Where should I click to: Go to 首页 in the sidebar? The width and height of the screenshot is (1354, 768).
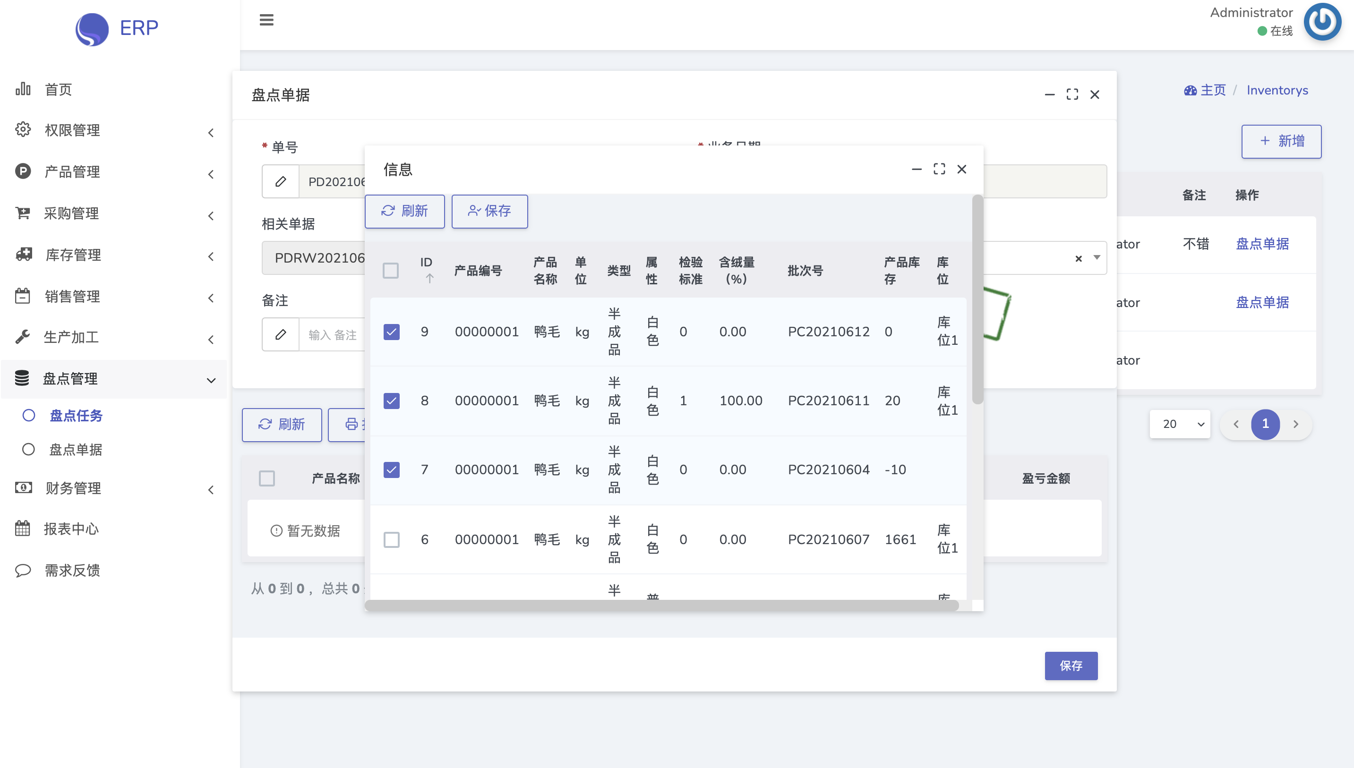58,90
